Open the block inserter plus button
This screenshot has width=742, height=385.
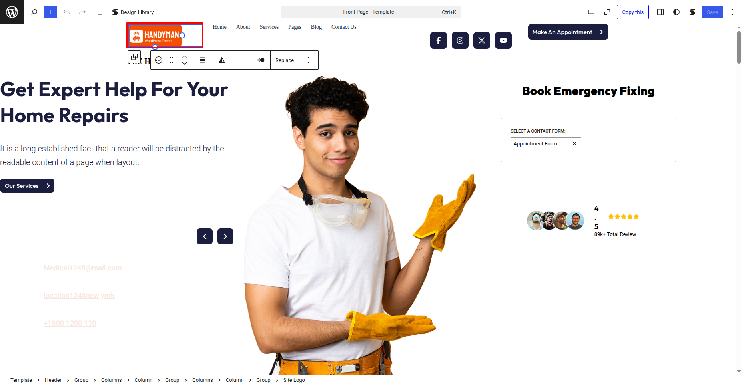(50, 12)
